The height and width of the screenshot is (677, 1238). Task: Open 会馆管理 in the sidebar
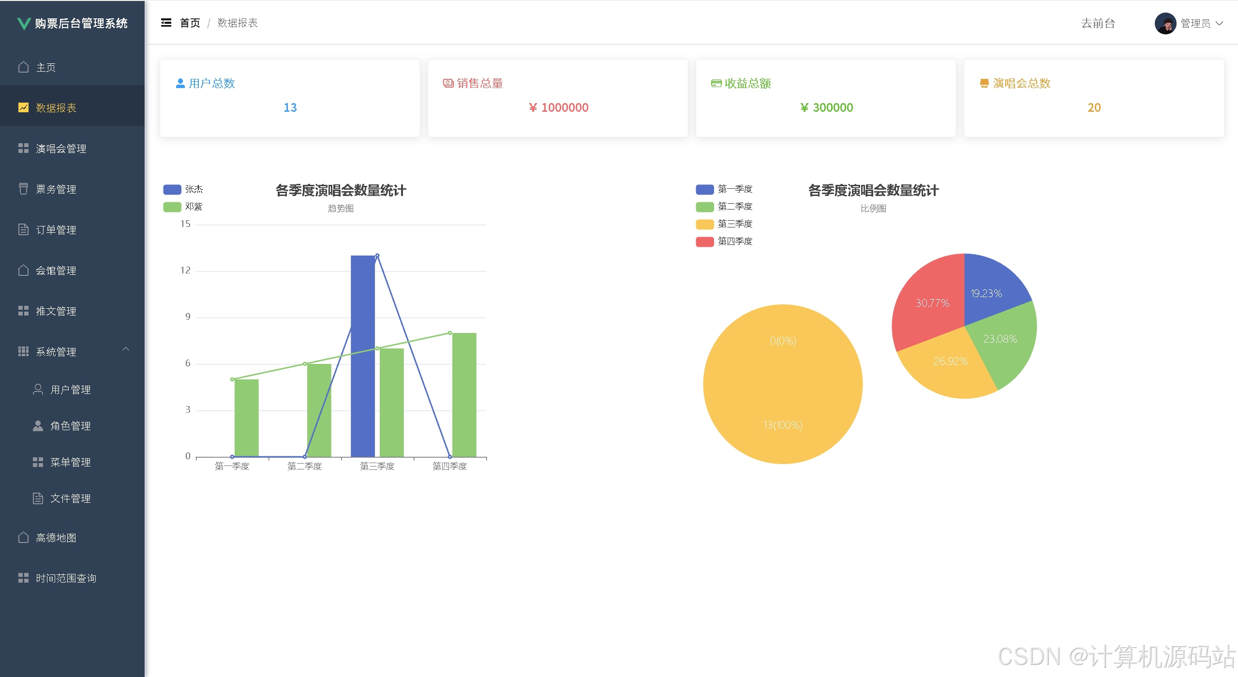73,270
